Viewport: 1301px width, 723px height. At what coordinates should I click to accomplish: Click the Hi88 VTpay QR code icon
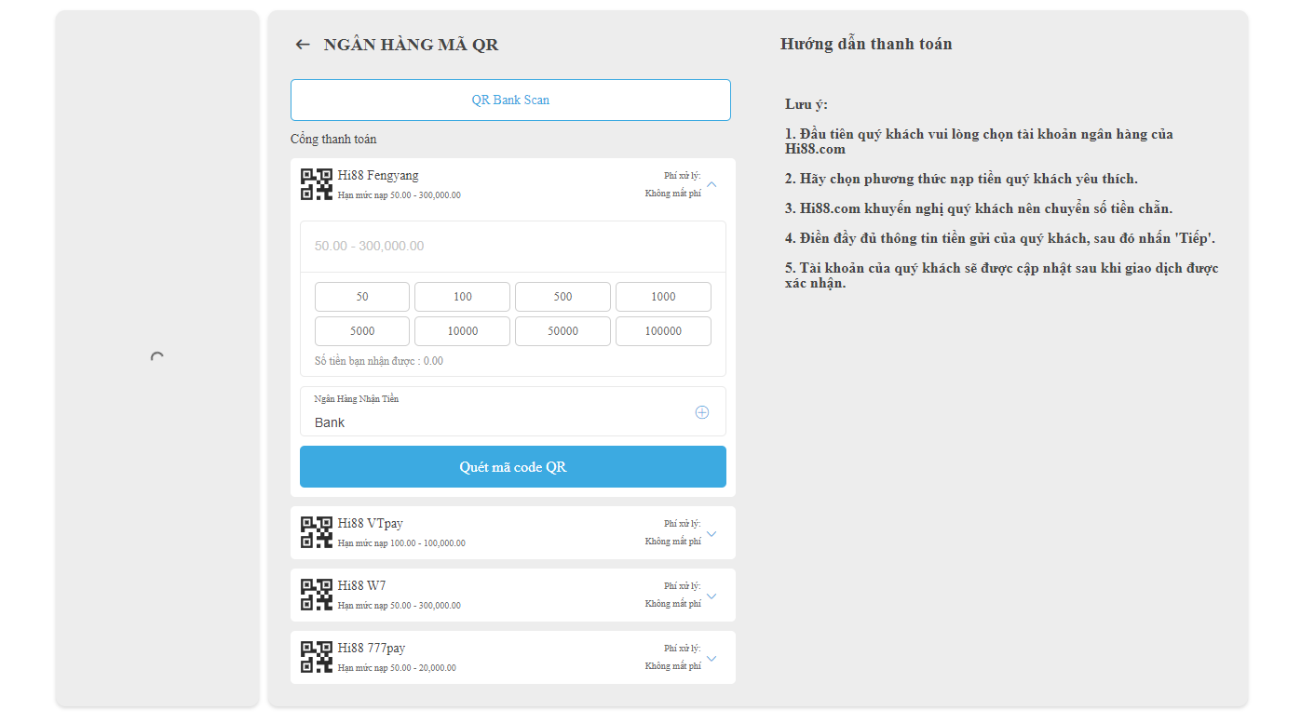pos(317,532)
